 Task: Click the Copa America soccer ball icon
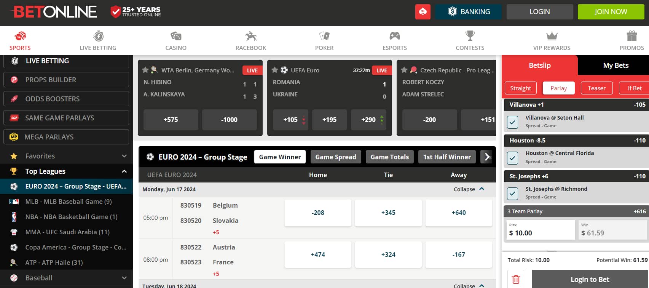[x=14, y=247]
